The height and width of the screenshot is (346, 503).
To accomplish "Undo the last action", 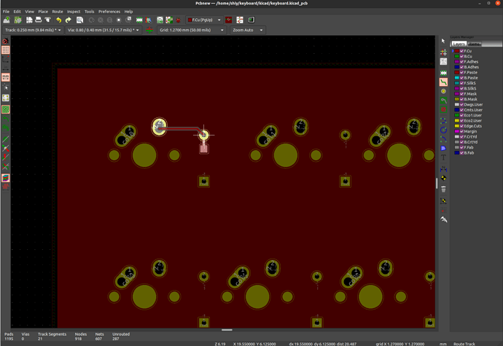I will [59, 20].
